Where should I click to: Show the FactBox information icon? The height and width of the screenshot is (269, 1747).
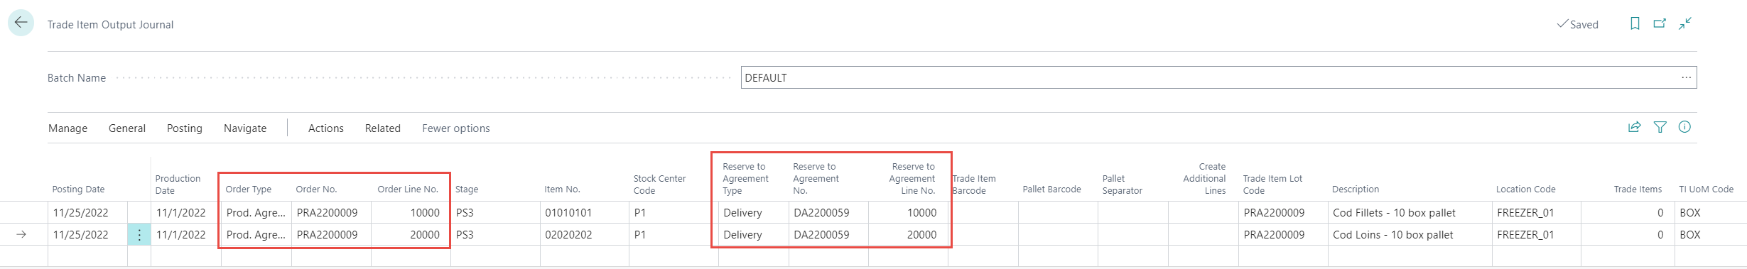tap(1684, 127)
